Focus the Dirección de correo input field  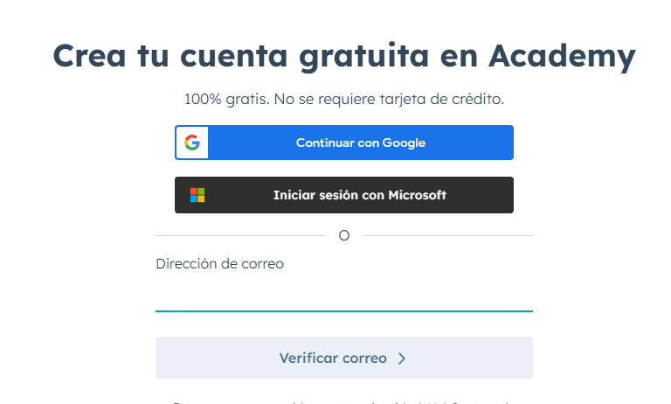344,295
